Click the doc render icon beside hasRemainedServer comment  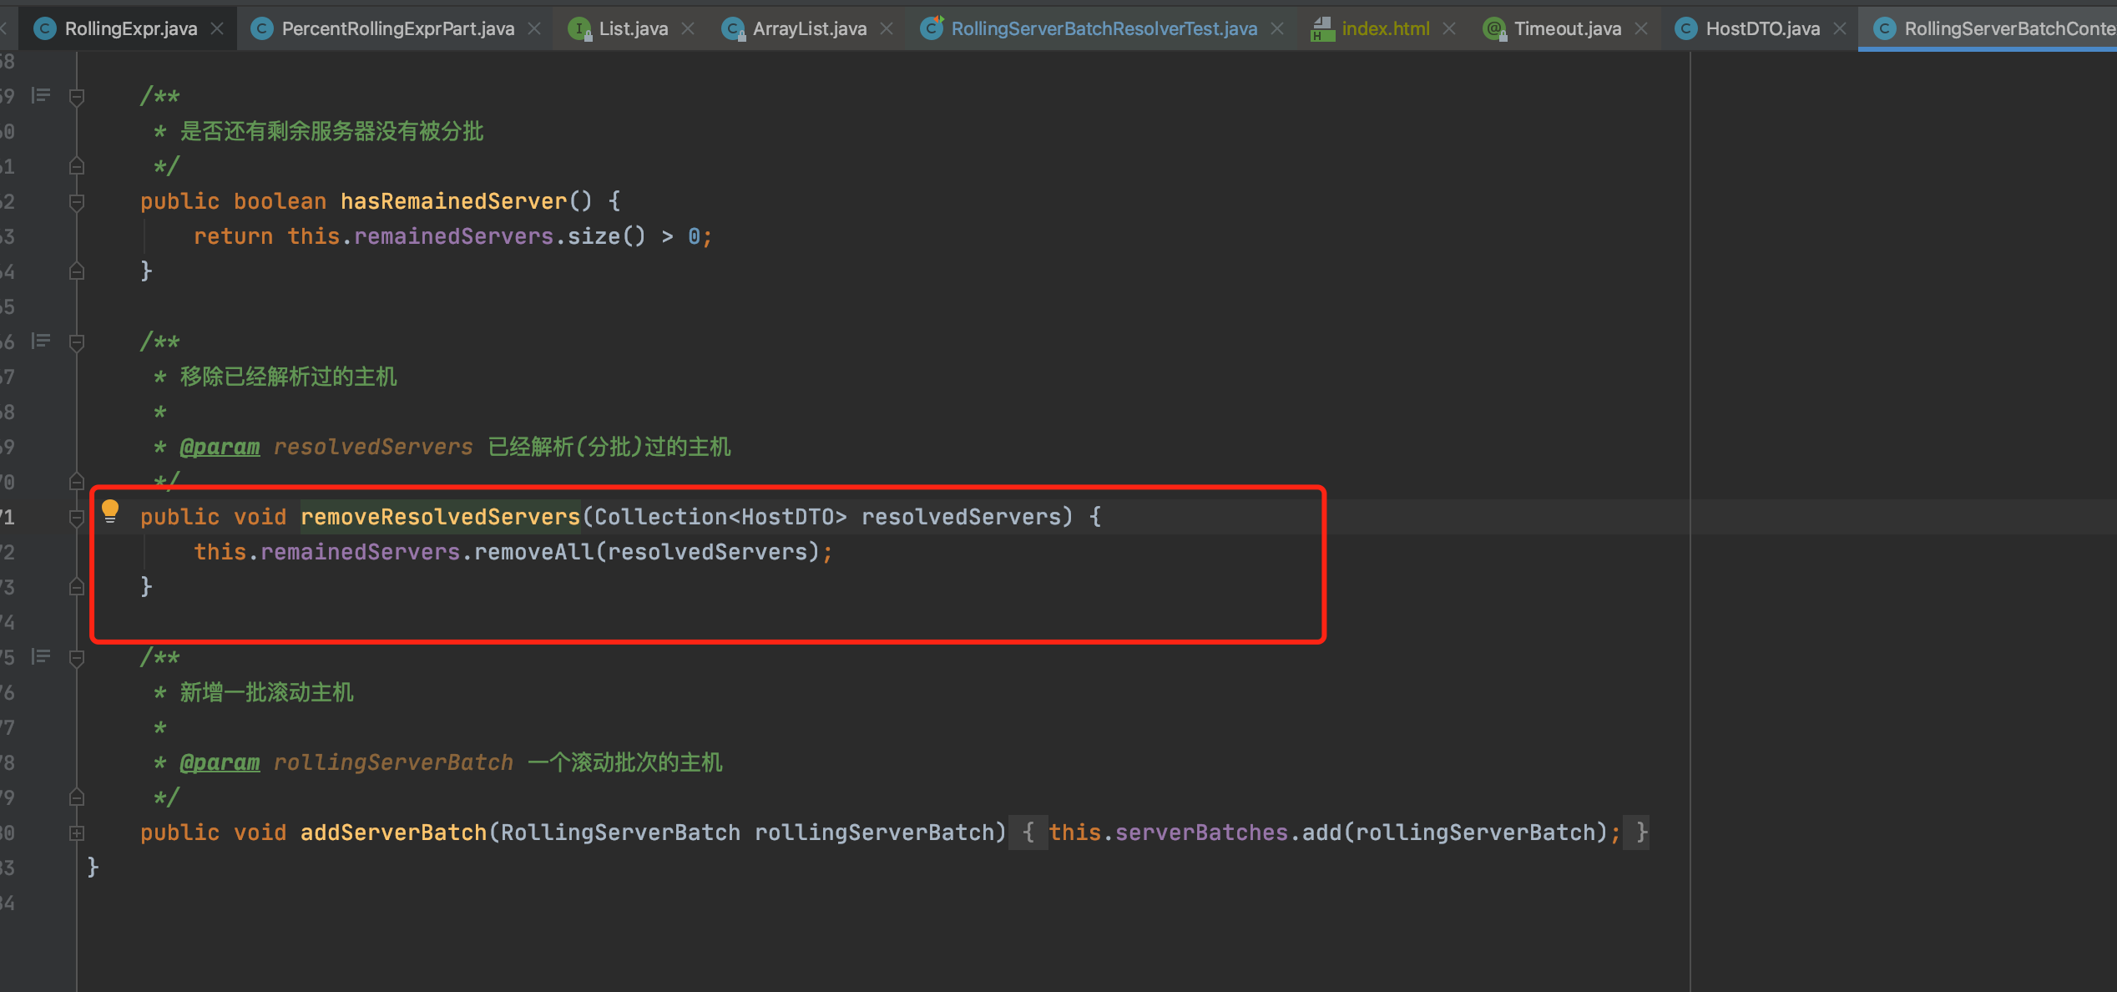point(41,95)
